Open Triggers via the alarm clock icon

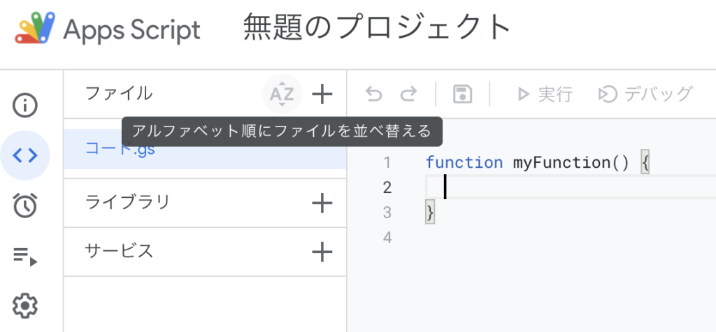(24, 205)
